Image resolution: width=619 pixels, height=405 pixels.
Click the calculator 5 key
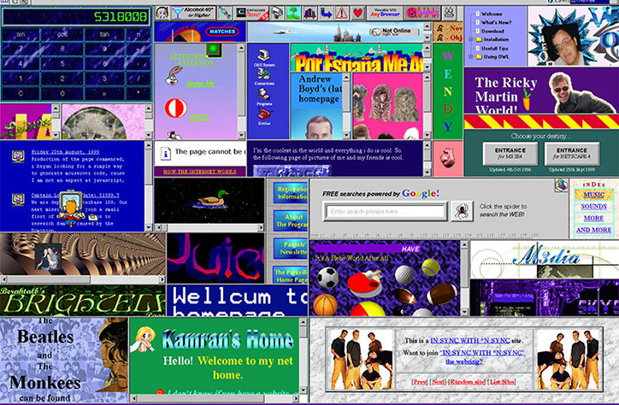point(62,64)
